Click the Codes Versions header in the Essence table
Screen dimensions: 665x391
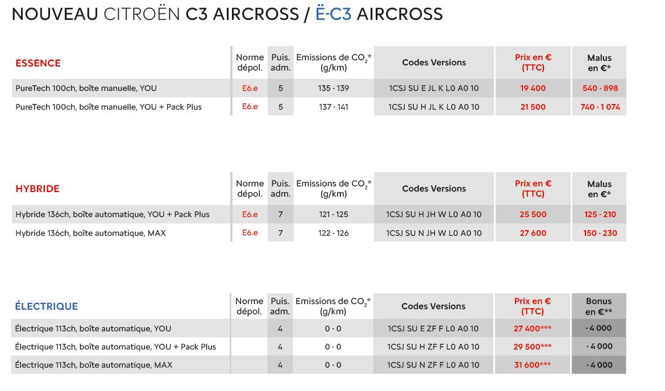click(434, 63)
